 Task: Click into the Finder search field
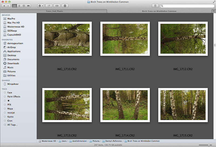(187, 6)
